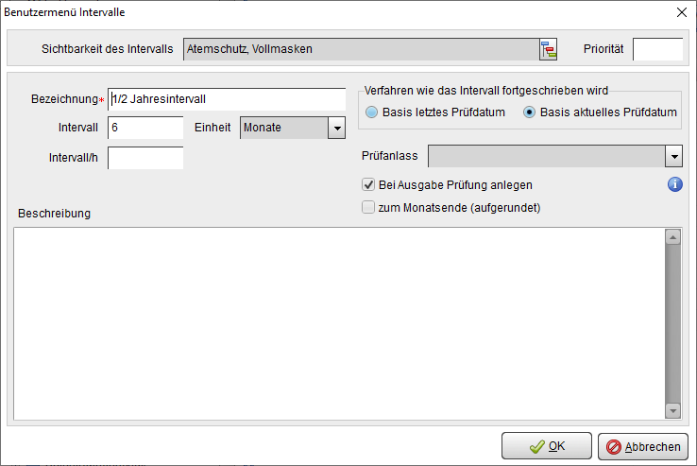Click into the Bezeichnung text field
The height and width of the screenshot is (466, 697).
pos(227,99)
